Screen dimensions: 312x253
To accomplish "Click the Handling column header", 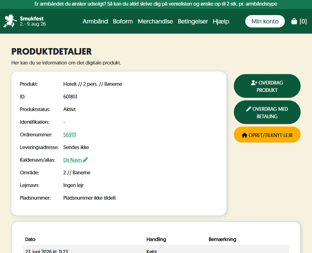I will coord(156,239).
